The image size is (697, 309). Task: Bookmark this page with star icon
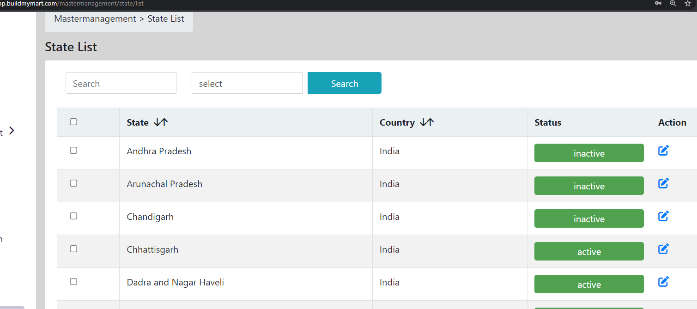click(687, 3)
